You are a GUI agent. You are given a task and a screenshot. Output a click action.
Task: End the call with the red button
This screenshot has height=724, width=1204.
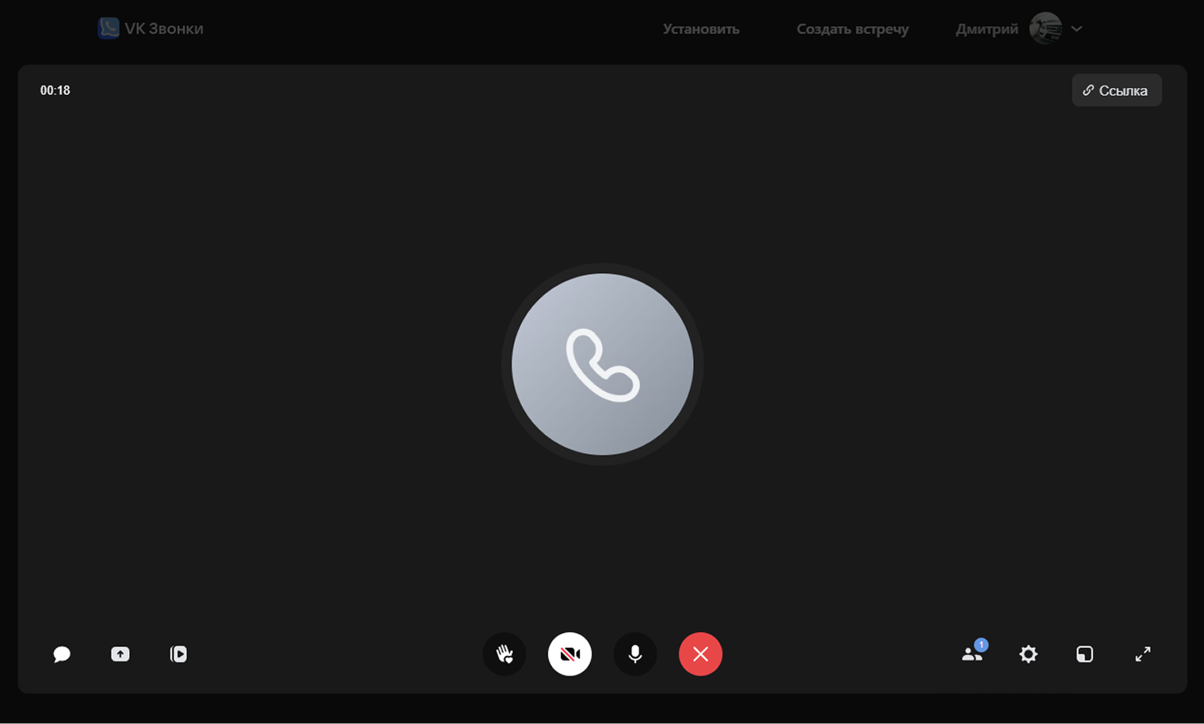700,654
